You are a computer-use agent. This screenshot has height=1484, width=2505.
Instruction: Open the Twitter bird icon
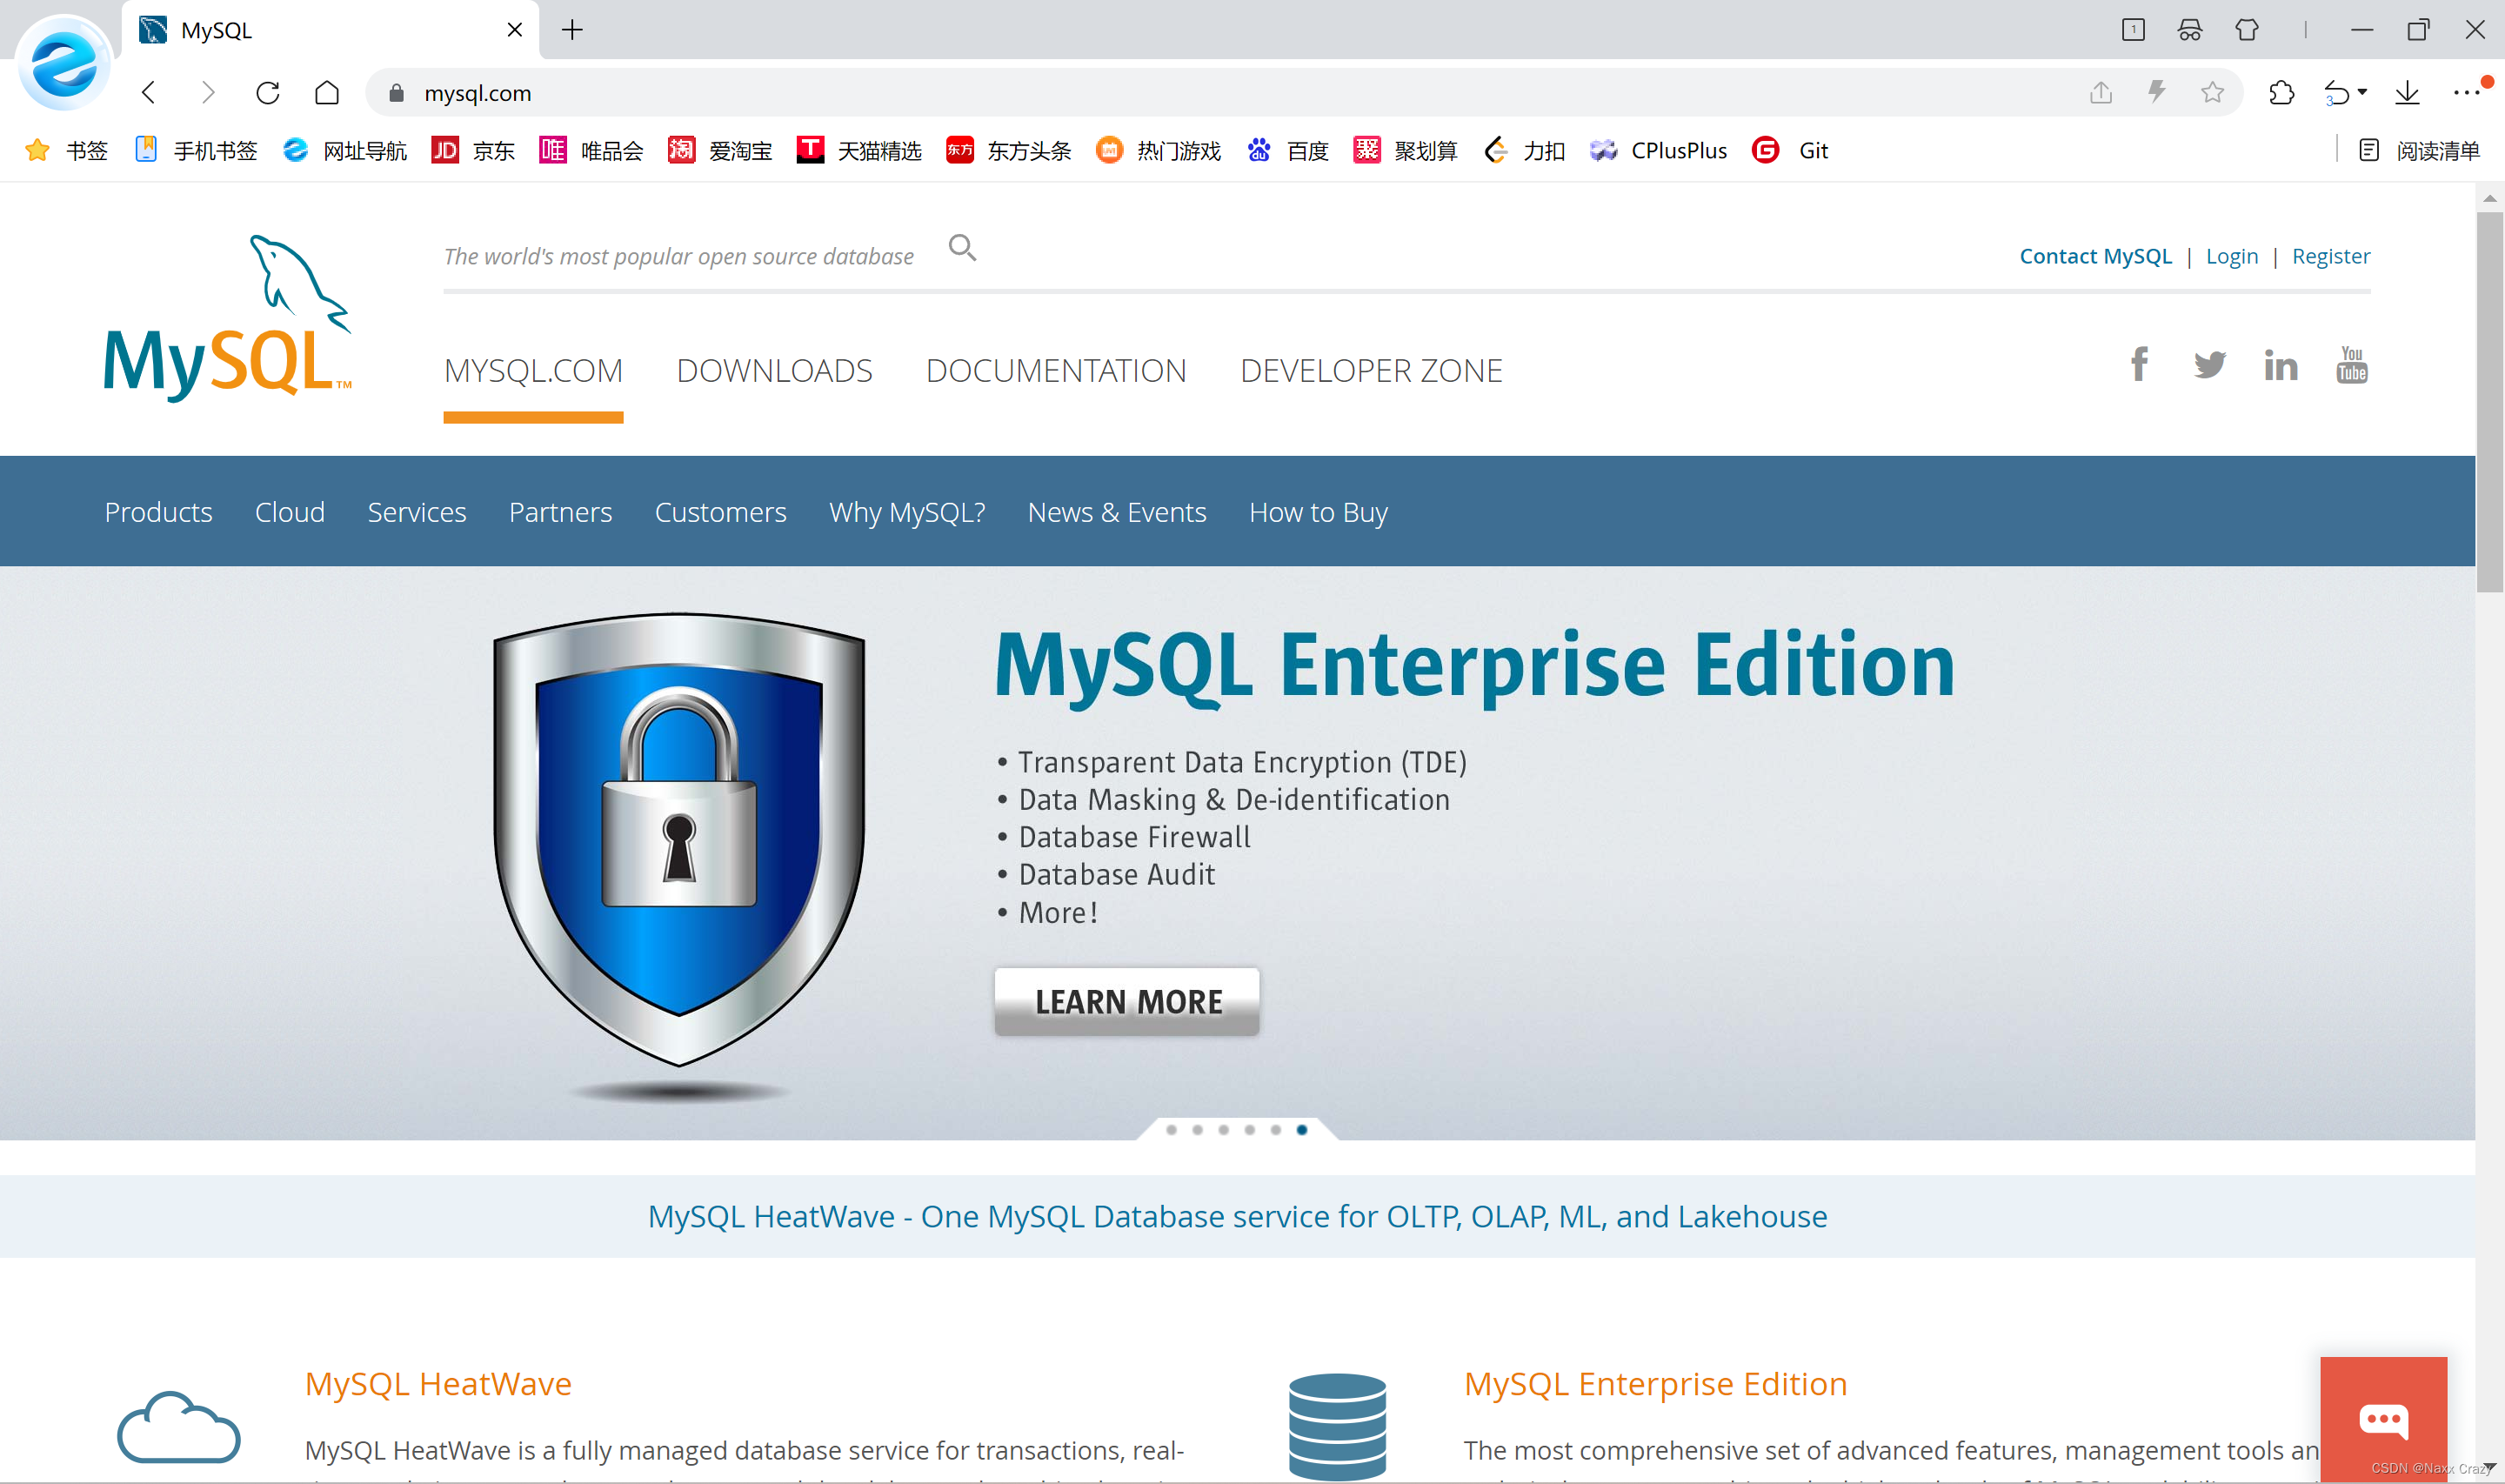tap(2209, 365)
